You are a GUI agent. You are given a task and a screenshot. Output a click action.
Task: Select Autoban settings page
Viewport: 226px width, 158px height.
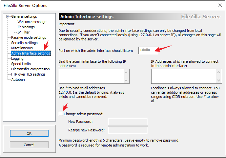tap(18, 79)
